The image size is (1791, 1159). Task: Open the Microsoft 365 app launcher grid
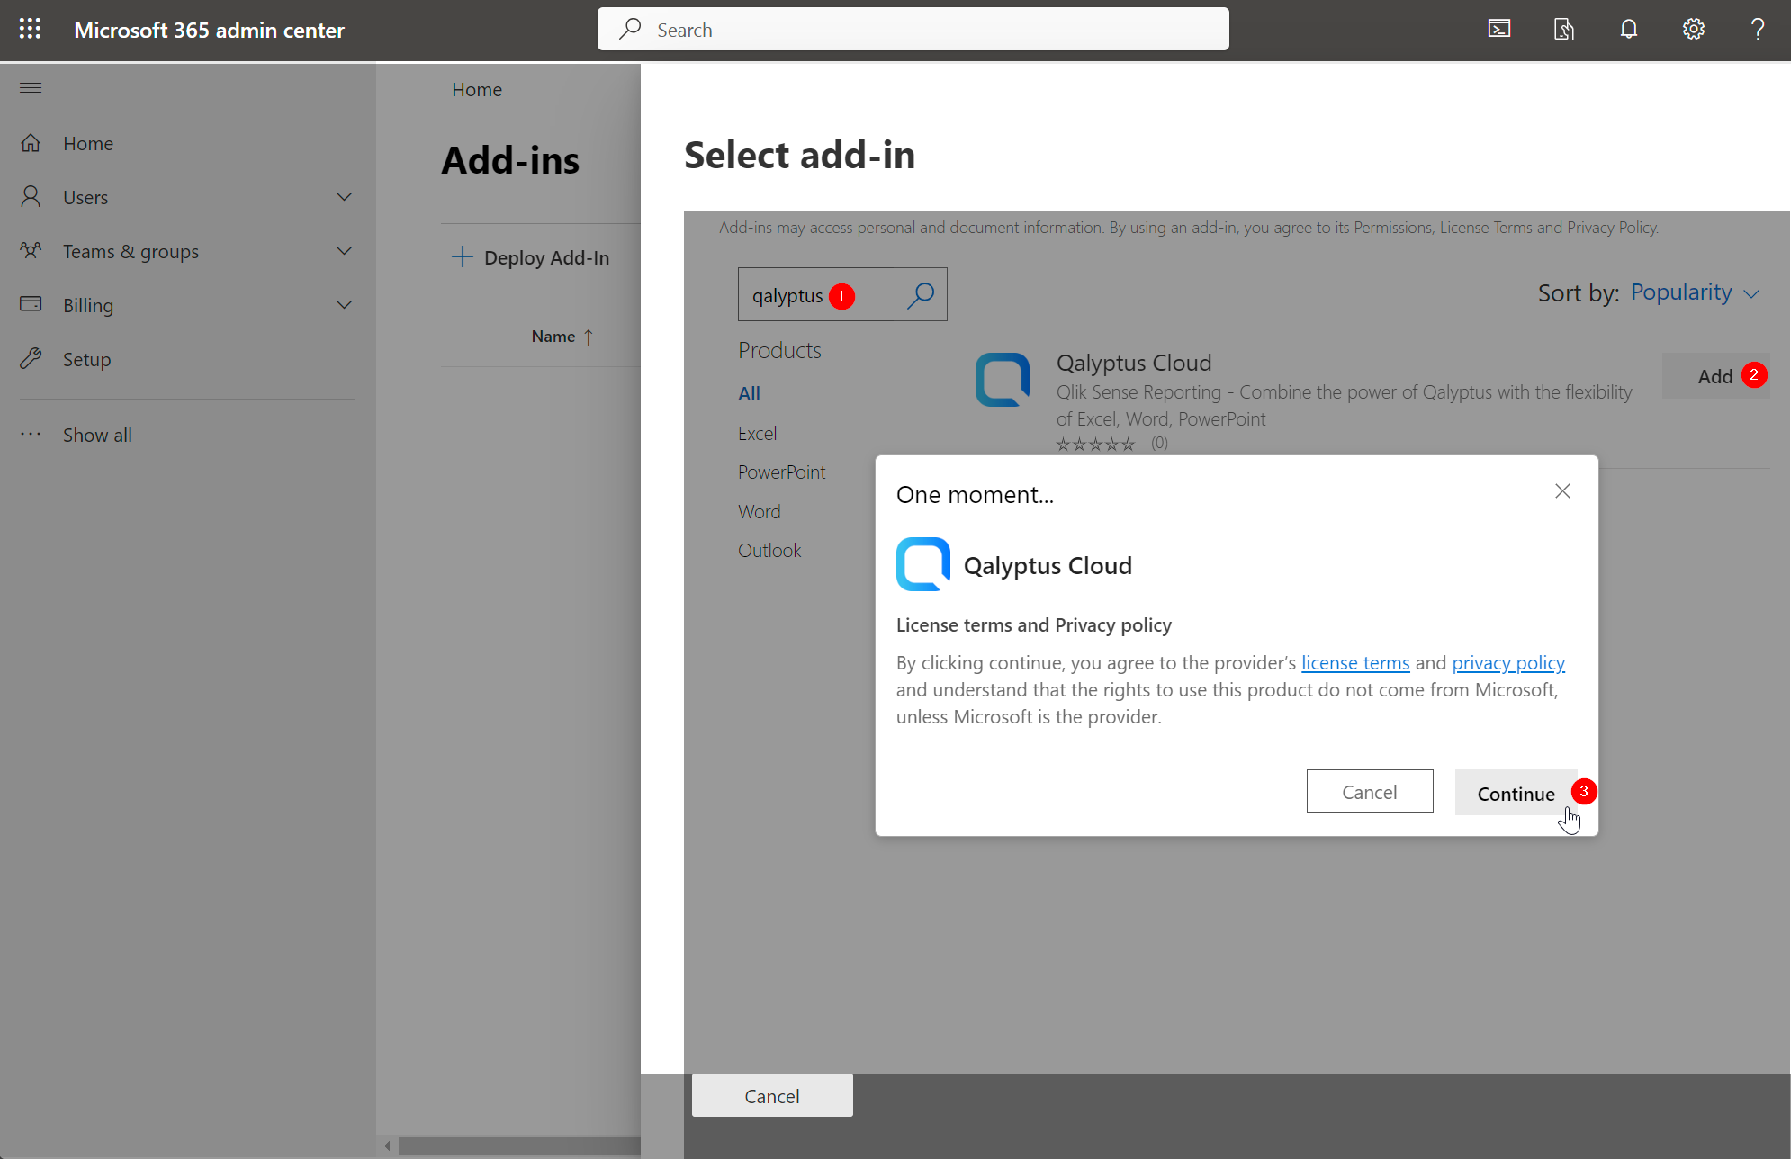pos(30,29)
